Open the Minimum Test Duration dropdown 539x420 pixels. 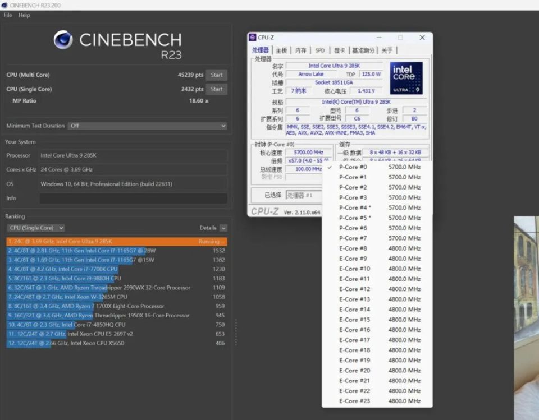[x=147, y=126]
